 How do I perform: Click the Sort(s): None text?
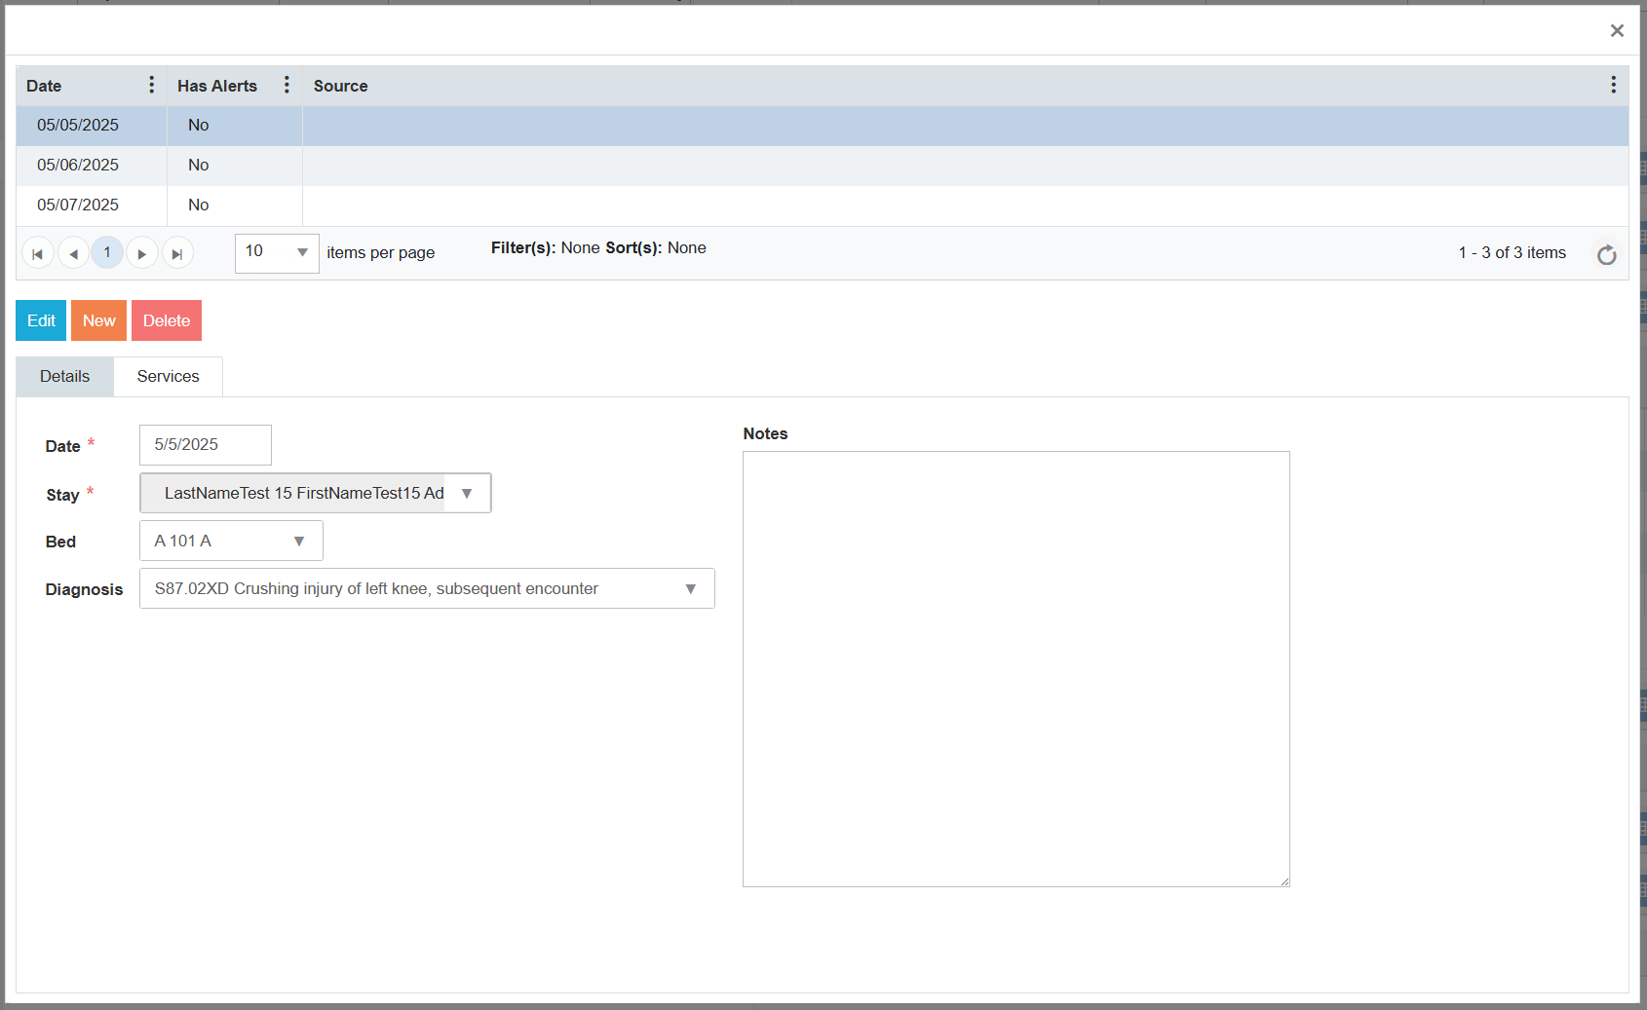click(x=656, y=248)
